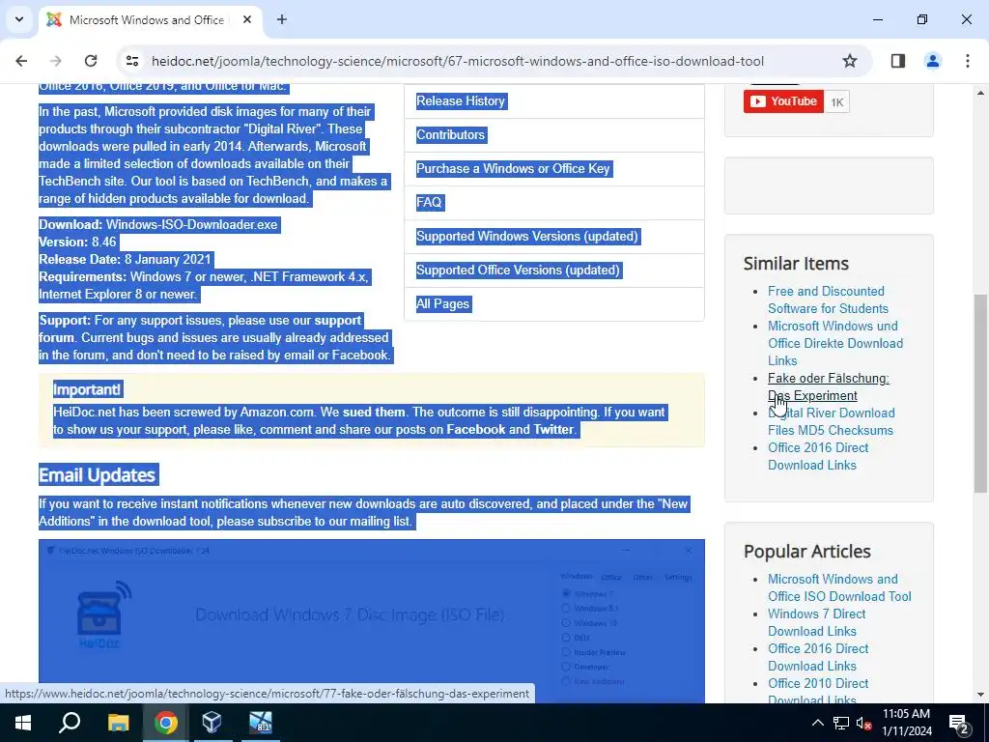Show hidden system tray icons
The width and height of the screenshot is (989, 742).
click(817, 723)
